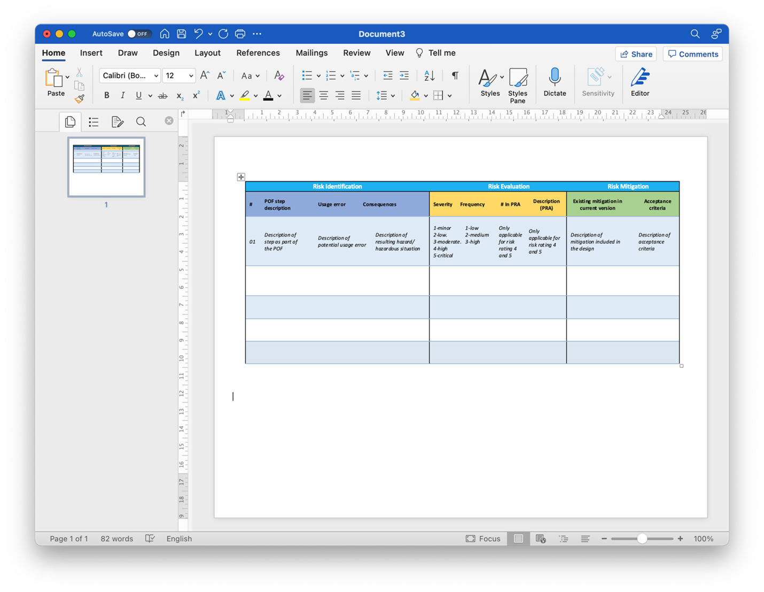Screen dimensions: 764x592
Task: Redo the last action
Action: click(223, 34)
